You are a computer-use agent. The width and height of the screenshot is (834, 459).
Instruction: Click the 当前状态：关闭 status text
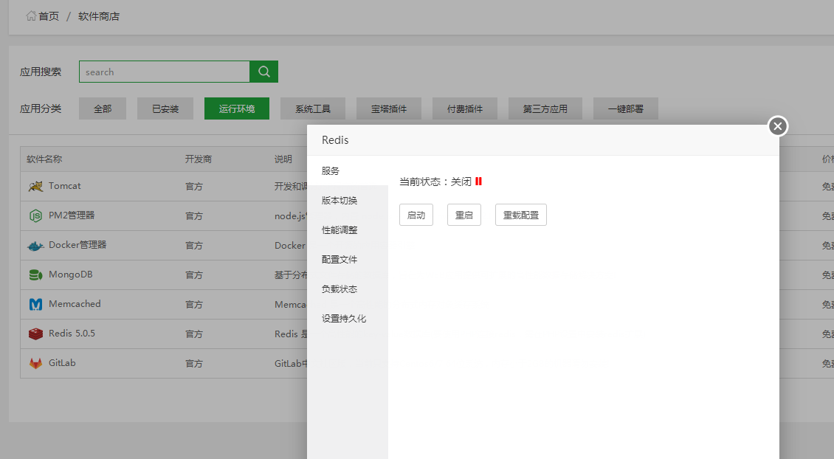point(435,182)
